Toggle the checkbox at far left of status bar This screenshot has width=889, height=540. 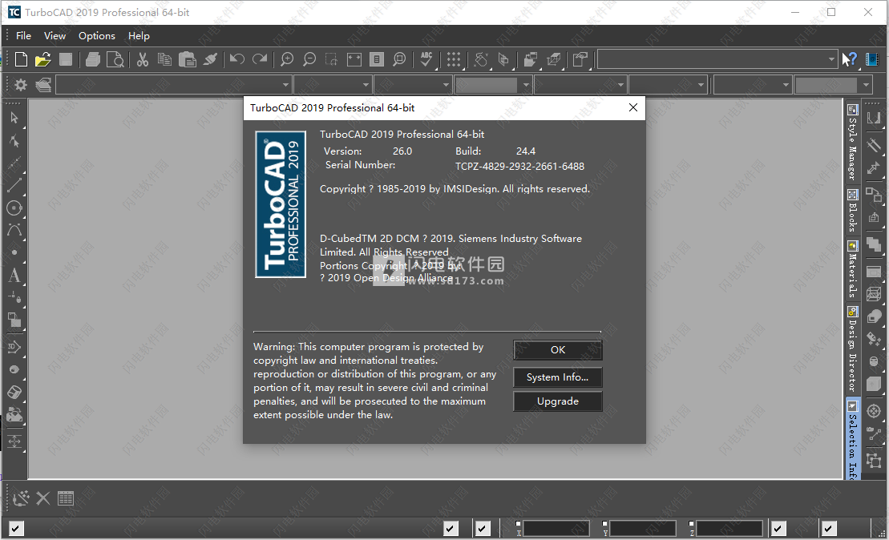[17, 529]
